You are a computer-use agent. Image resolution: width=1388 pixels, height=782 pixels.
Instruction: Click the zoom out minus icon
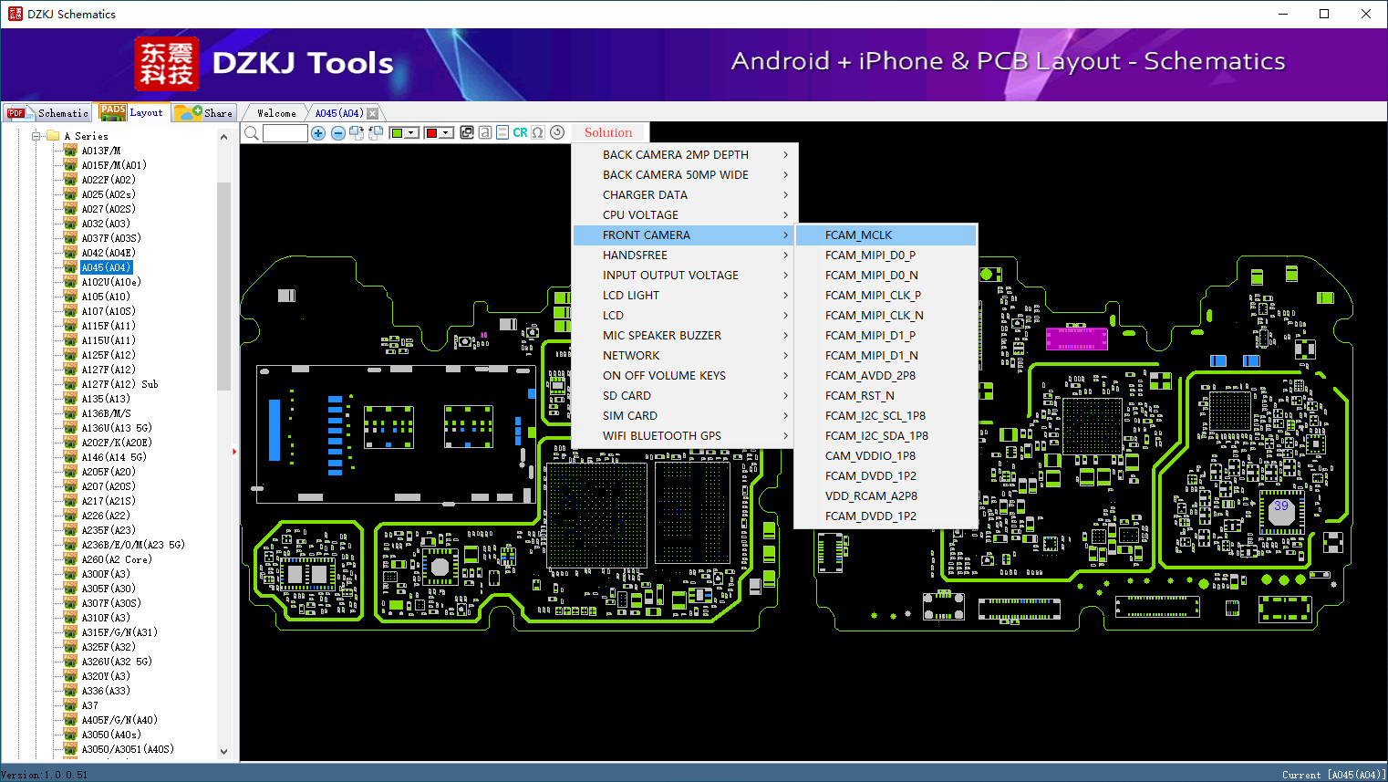[337, 133]
